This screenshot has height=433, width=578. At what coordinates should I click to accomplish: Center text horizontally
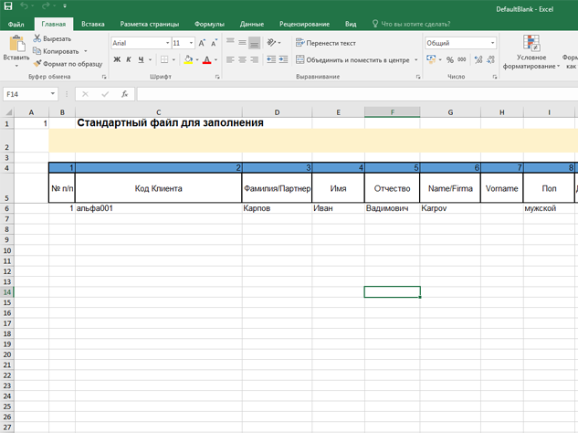242,59
